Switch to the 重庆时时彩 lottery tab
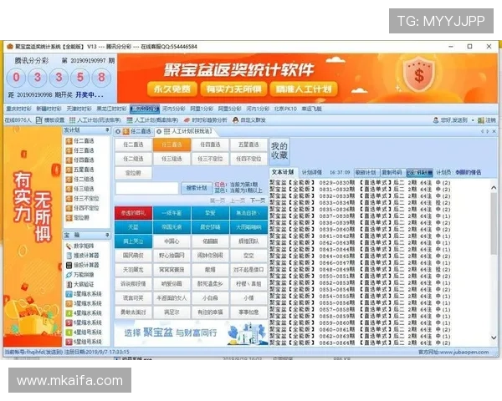502x401 pixels. tap(18, 109)
